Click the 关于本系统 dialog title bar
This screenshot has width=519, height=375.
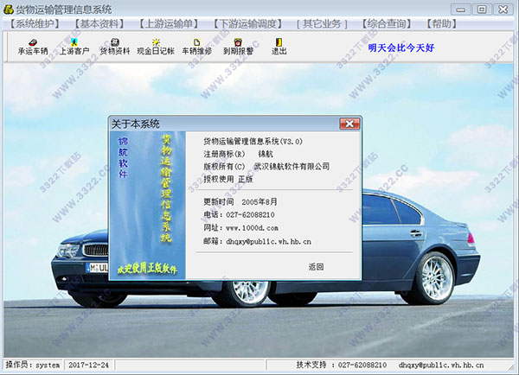pyautogui.click(x=224, y=124)
